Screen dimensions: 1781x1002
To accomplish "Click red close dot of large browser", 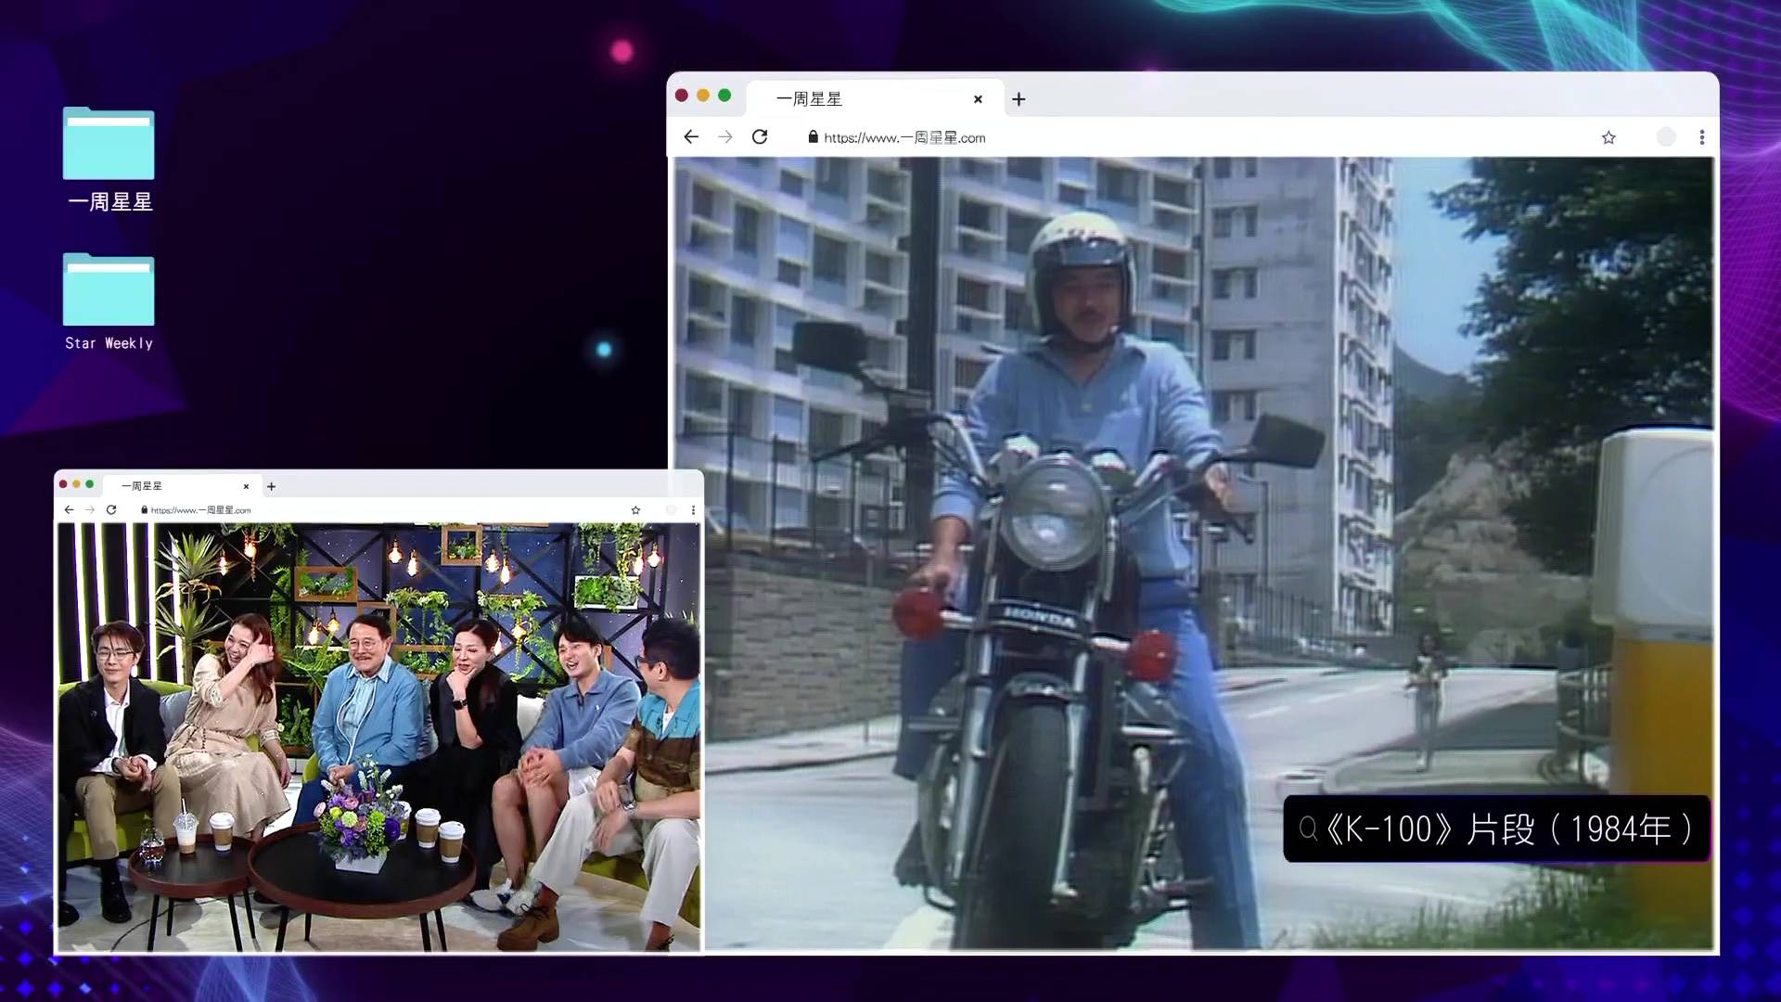I will 682,96.
